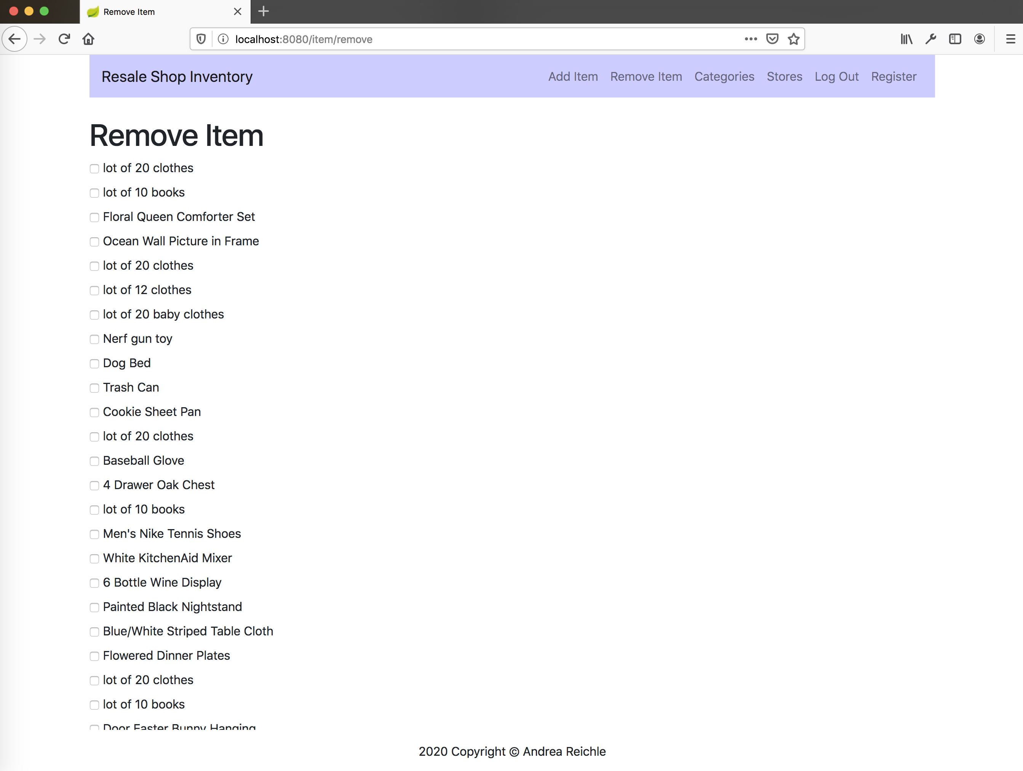Reload the current page
Image resolution: width=1023 pixels, height=771 pixels.
[64, 39]
